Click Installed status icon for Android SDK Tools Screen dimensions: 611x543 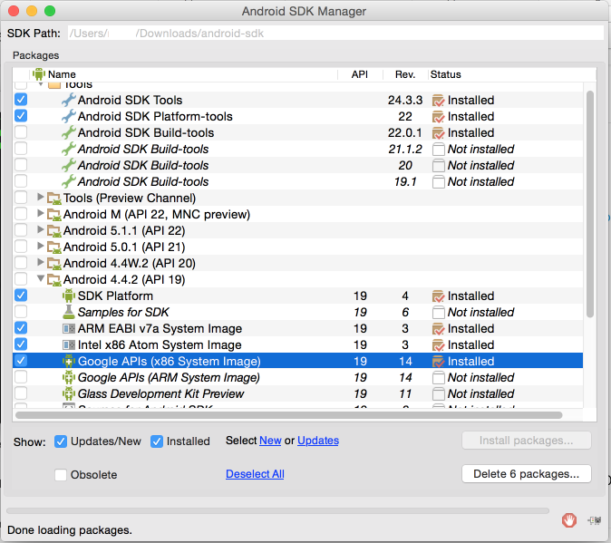click(x=439, y=101)
